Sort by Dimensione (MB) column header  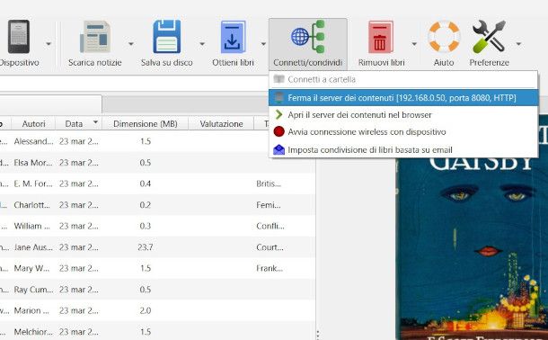tap(145, 123)
